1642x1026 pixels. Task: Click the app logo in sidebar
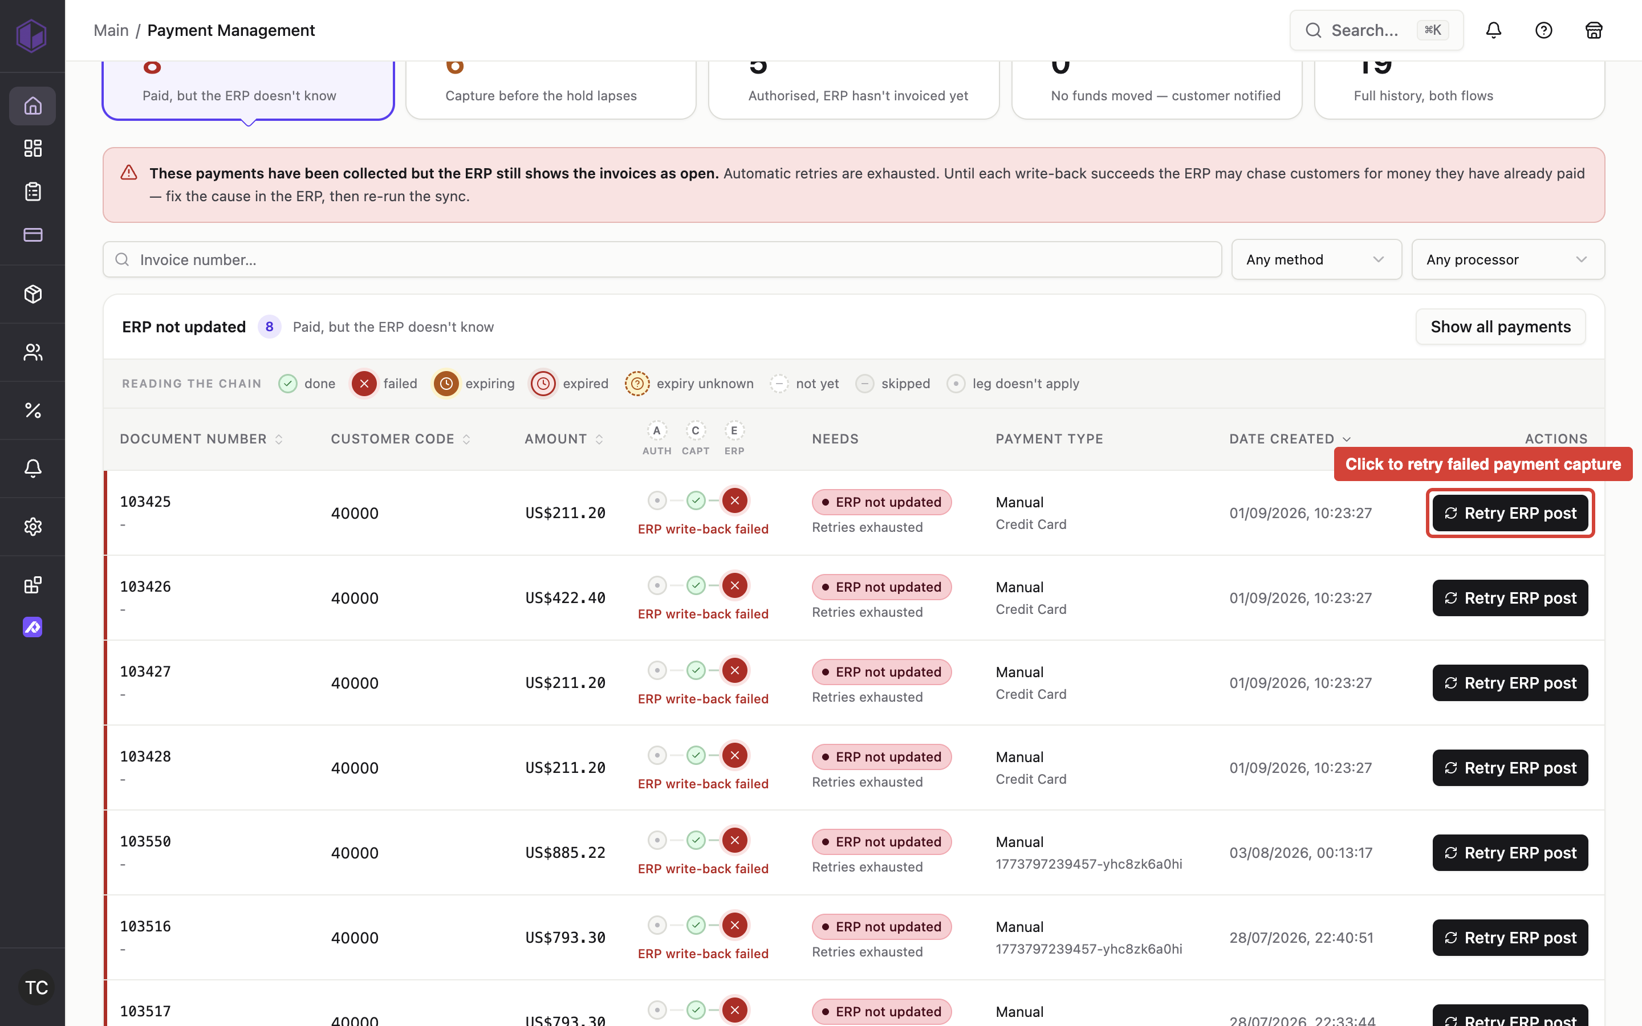(x=31, y=35)
